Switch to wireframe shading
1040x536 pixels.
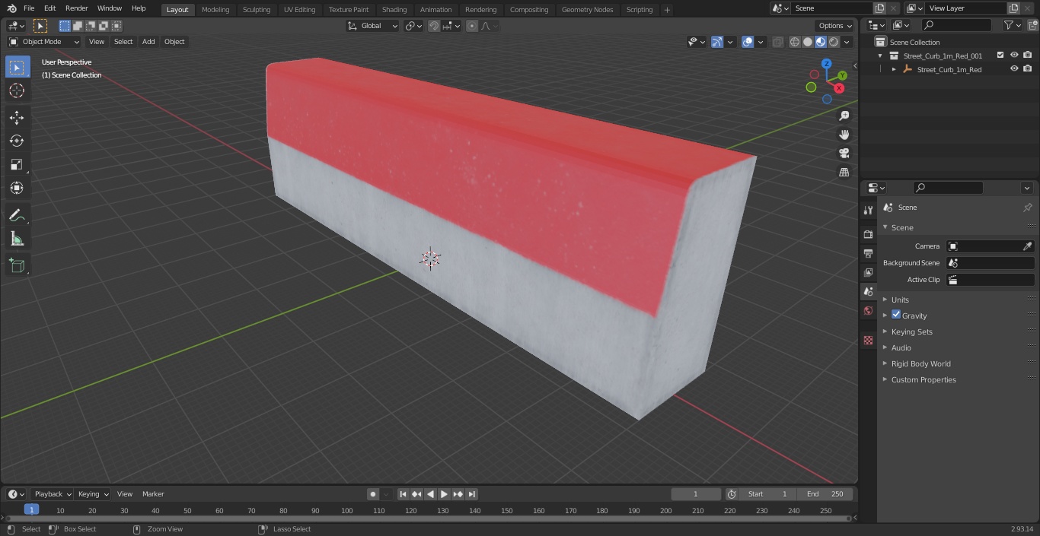click(x=795, y=42)
